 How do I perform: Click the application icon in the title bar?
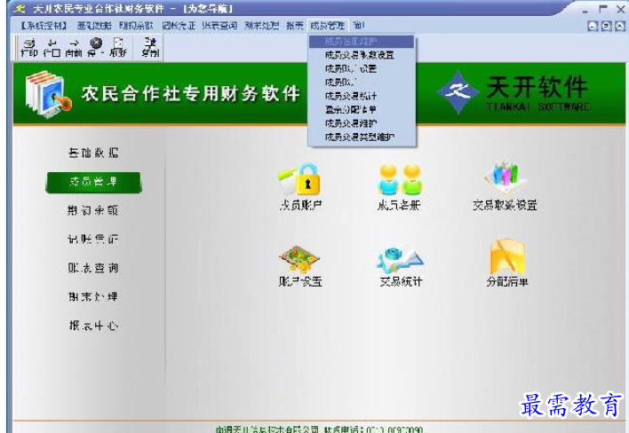coord(19,8)
